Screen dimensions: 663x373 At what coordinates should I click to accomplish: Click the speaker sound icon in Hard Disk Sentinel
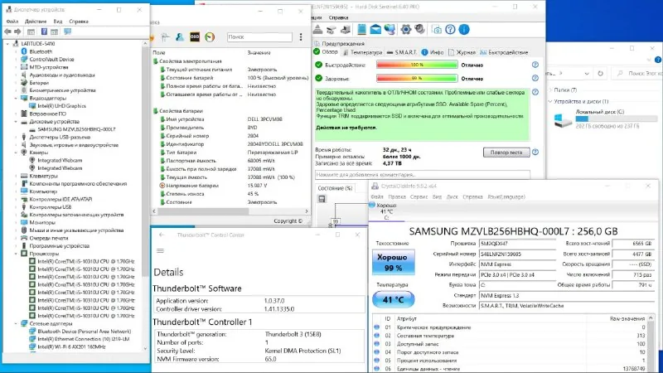point(419,29)
